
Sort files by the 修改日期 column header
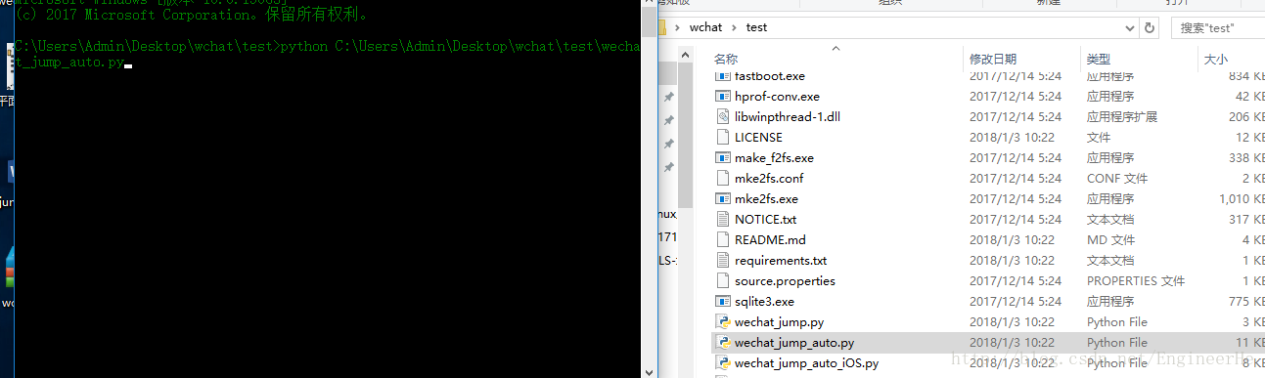pos(993,59)
